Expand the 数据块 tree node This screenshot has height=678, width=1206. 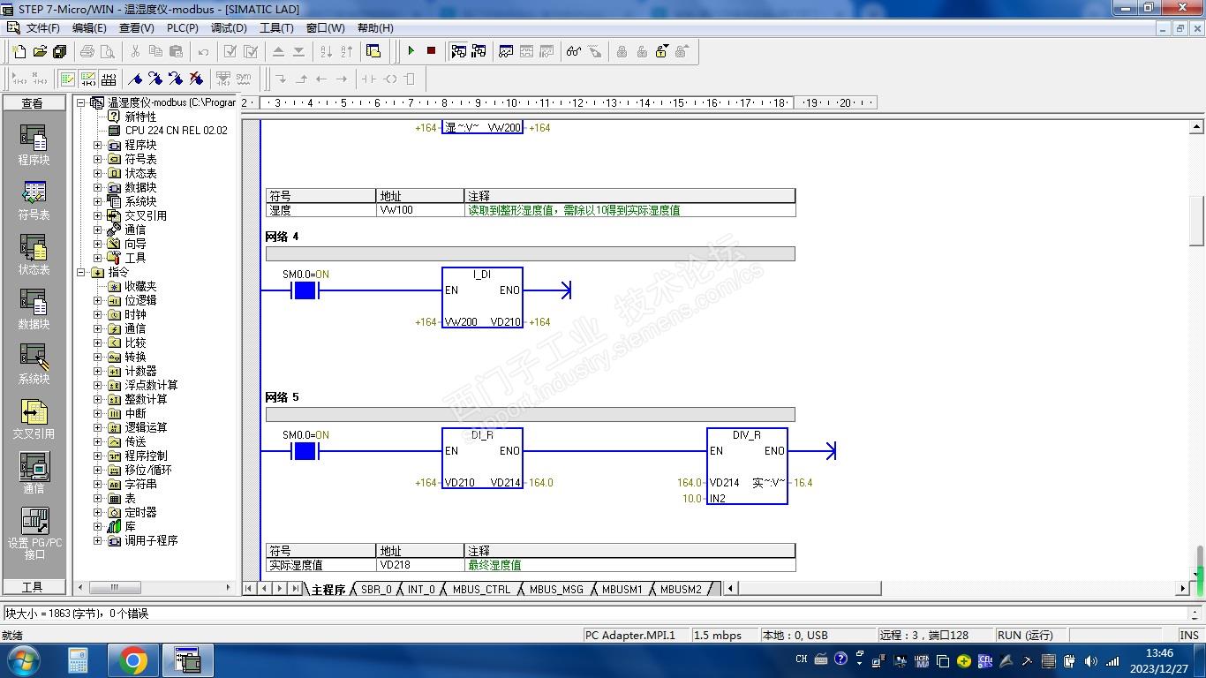pyautogui.click(x=98, y=187)
